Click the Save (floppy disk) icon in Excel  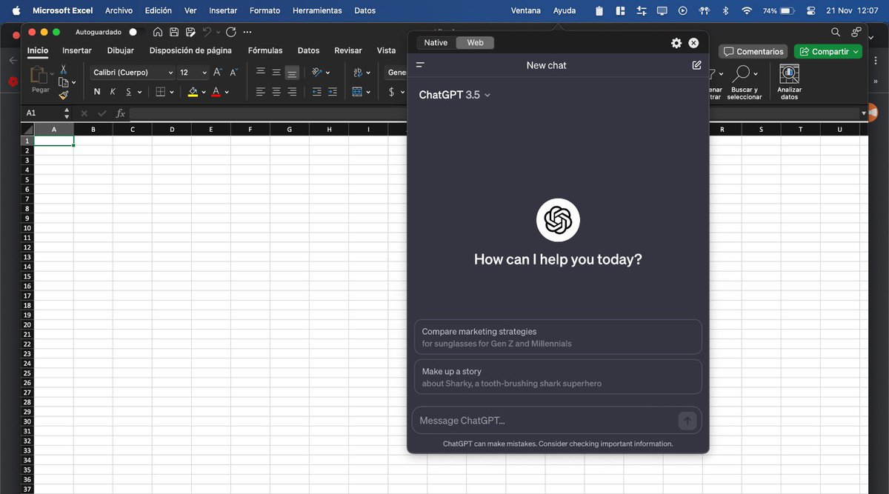coord(174,32)
